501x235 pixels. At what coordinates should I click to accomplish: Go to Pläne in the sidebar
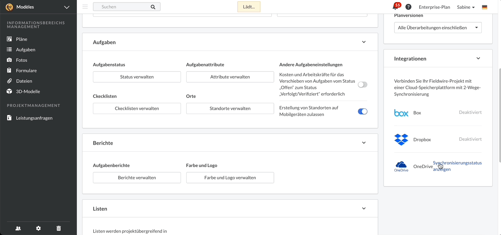22,39
